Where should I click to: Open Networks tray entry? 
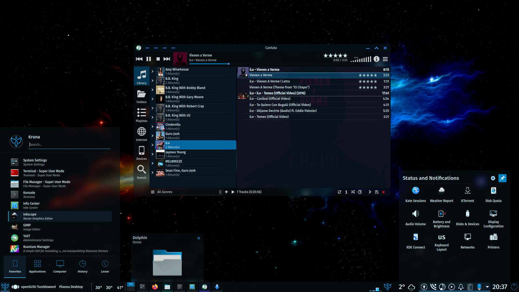(468, 241)
